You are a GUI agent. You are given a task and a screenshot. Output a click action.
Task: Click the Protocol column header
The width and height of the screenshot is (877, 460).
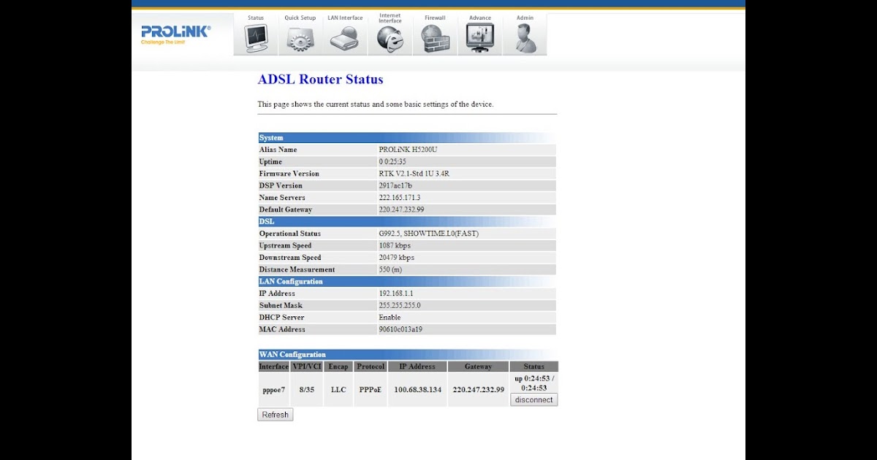(371, 367)
